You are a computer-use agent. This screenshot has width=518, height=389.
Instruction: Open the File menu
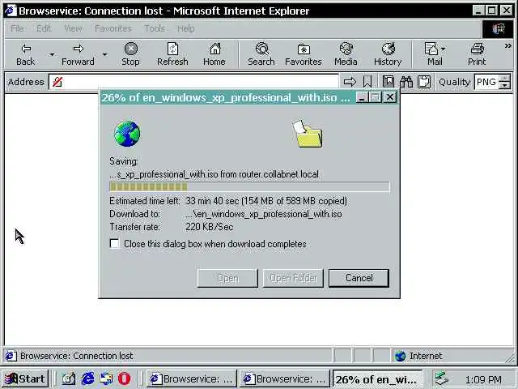[x=17, y=29]
